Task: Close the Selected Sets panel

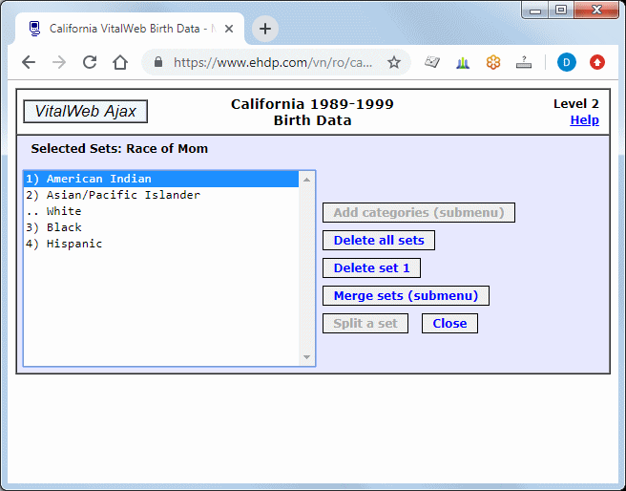Action: pos(449,323)
